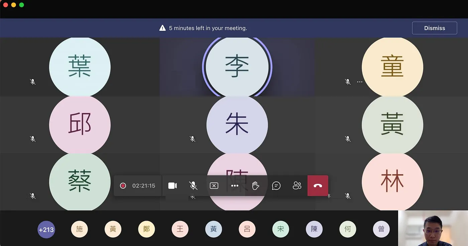Image resolution: width=468 pixels, height=246 pixels.
Task: Click muted mic icon beside 葉
Action: coord(33,82)
